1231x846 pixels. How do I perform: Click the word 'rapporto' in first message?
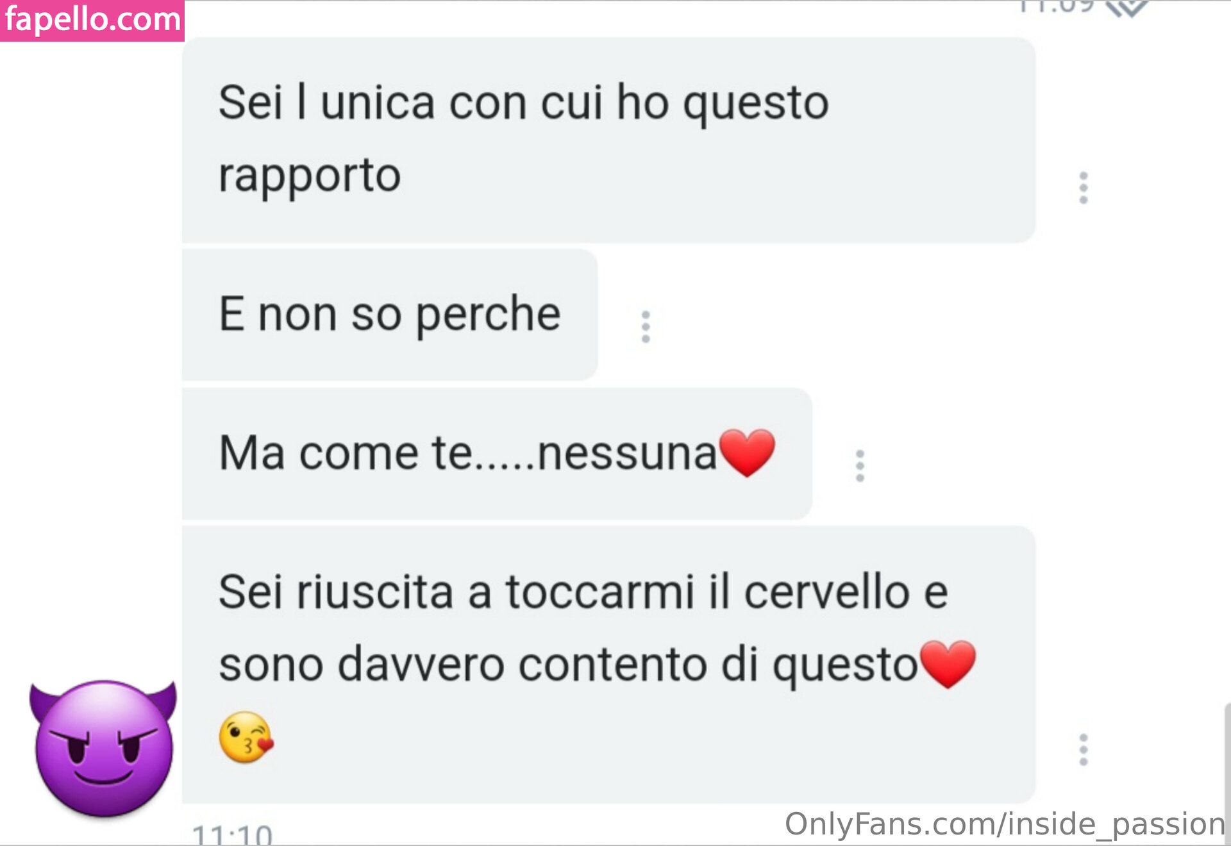[310, 176]
